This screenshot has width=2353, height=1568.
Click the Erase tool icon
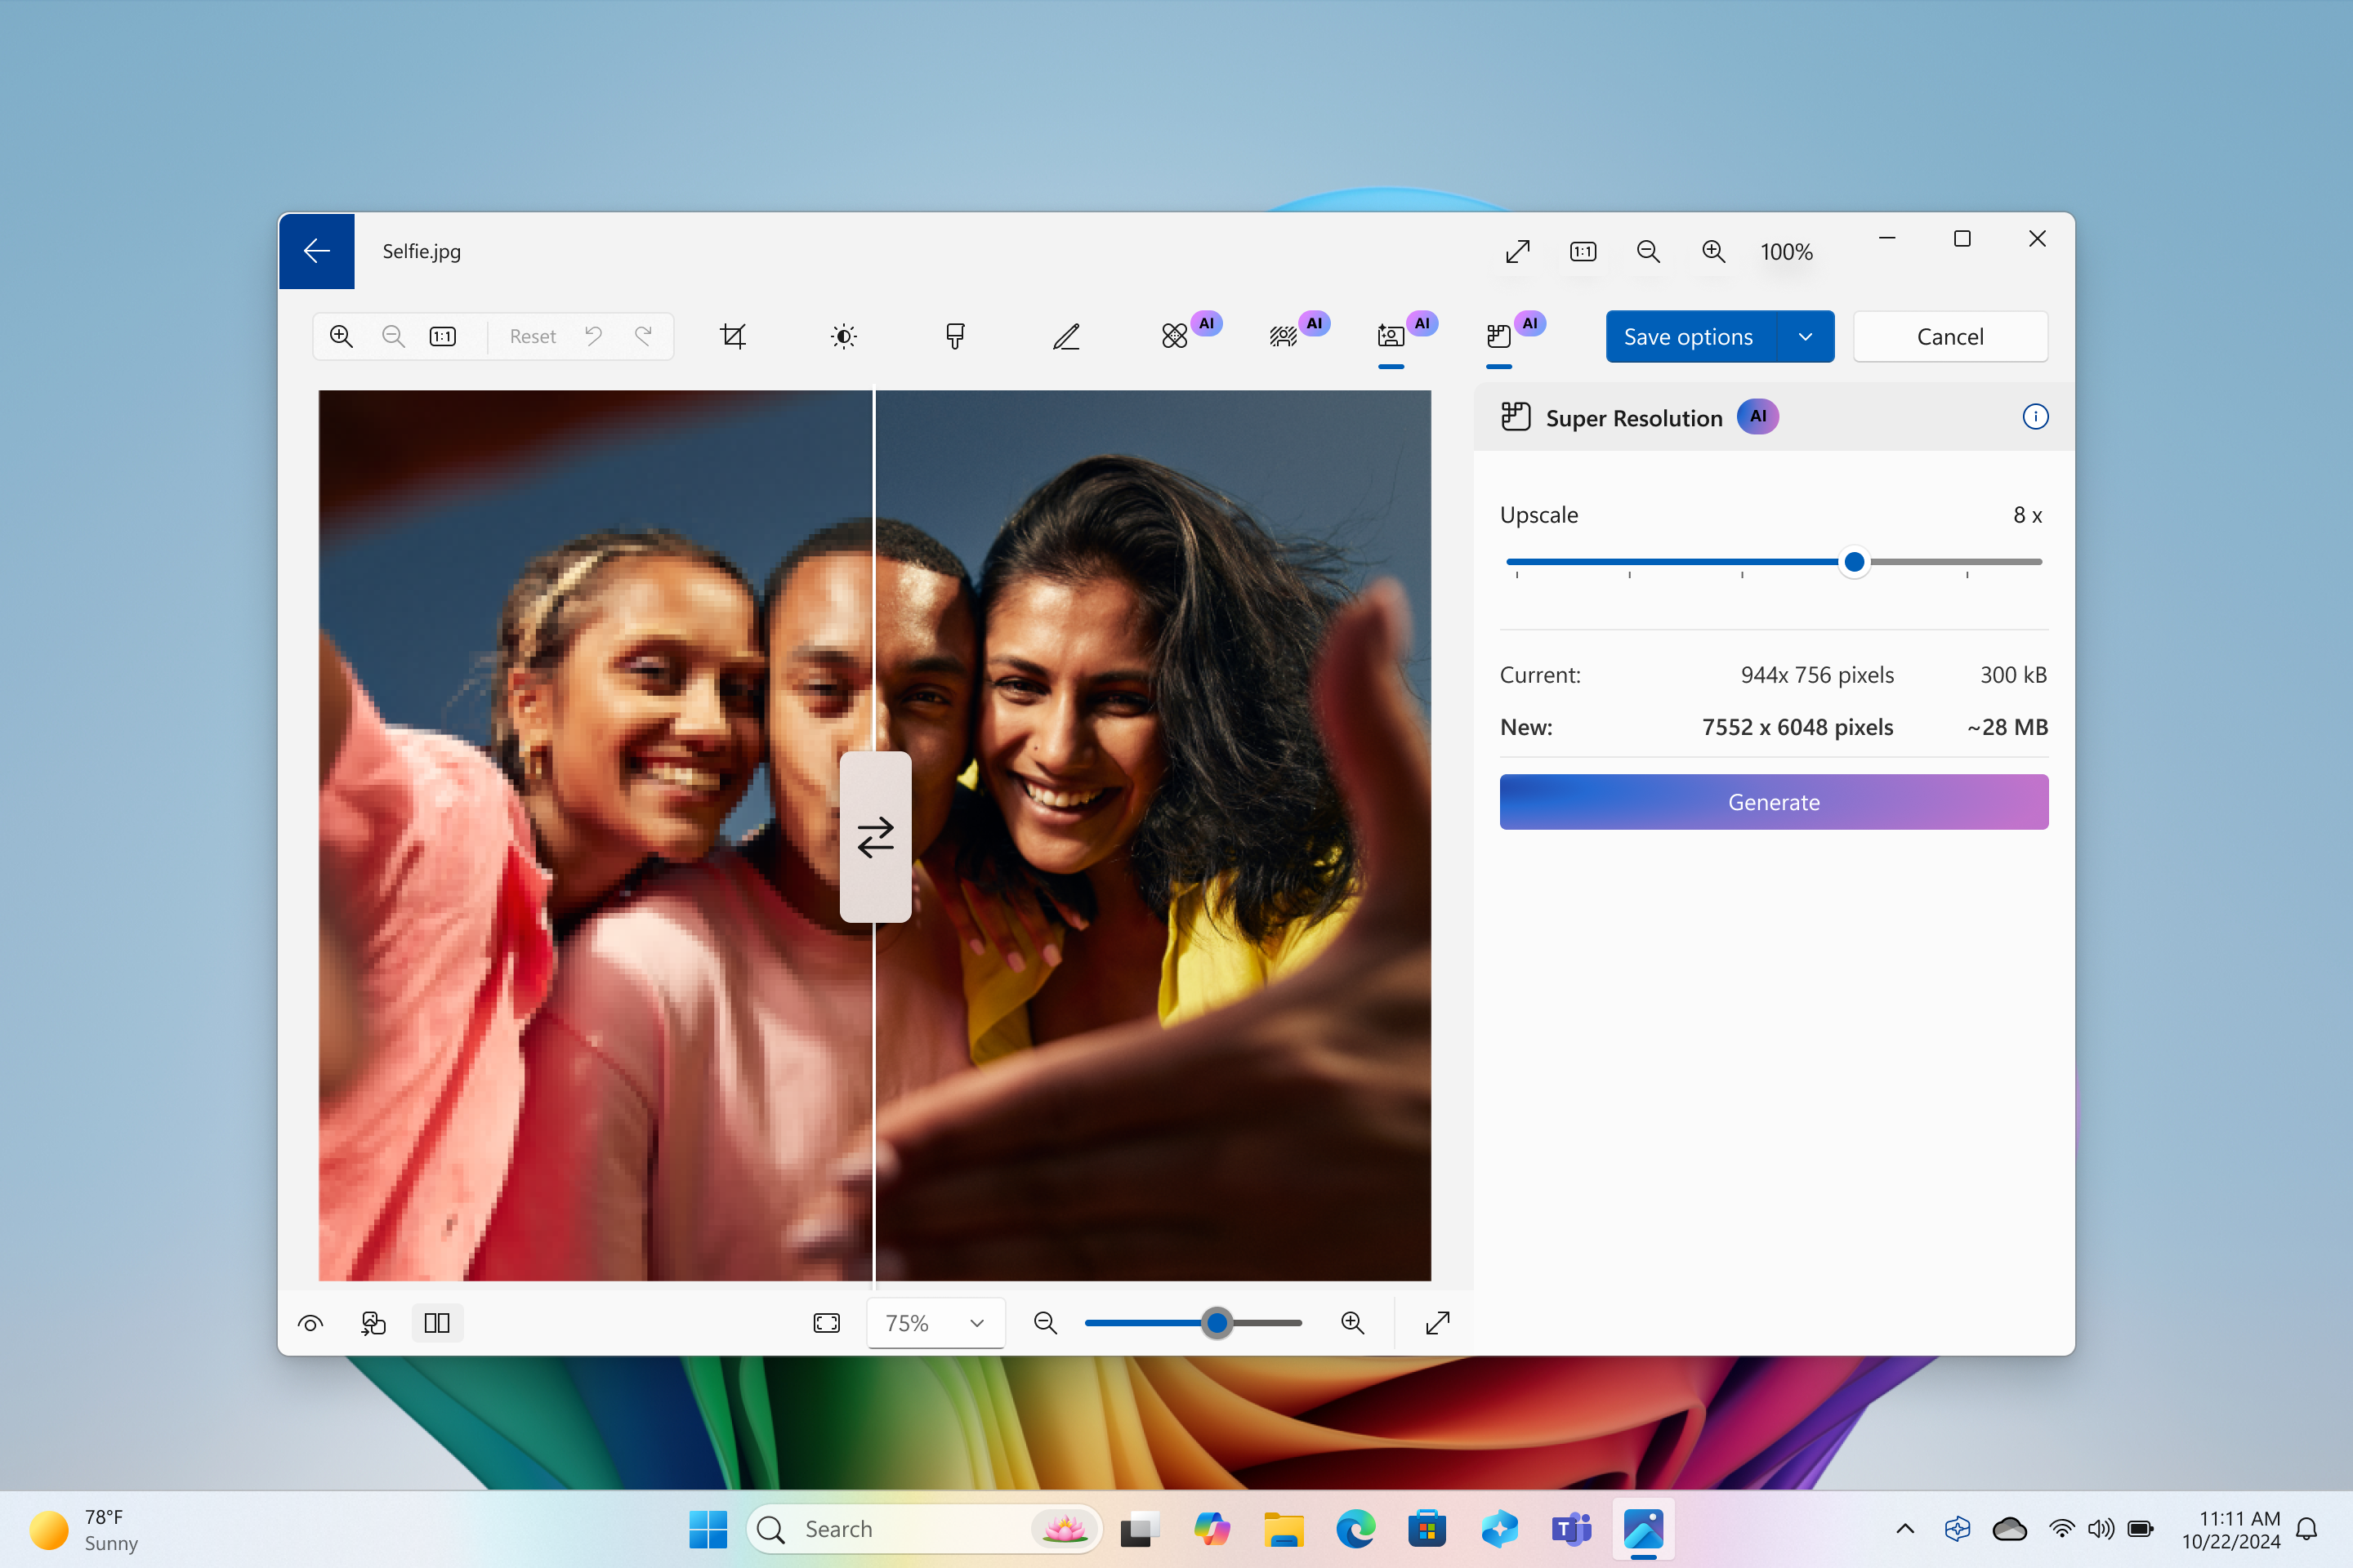point(1173,336)
